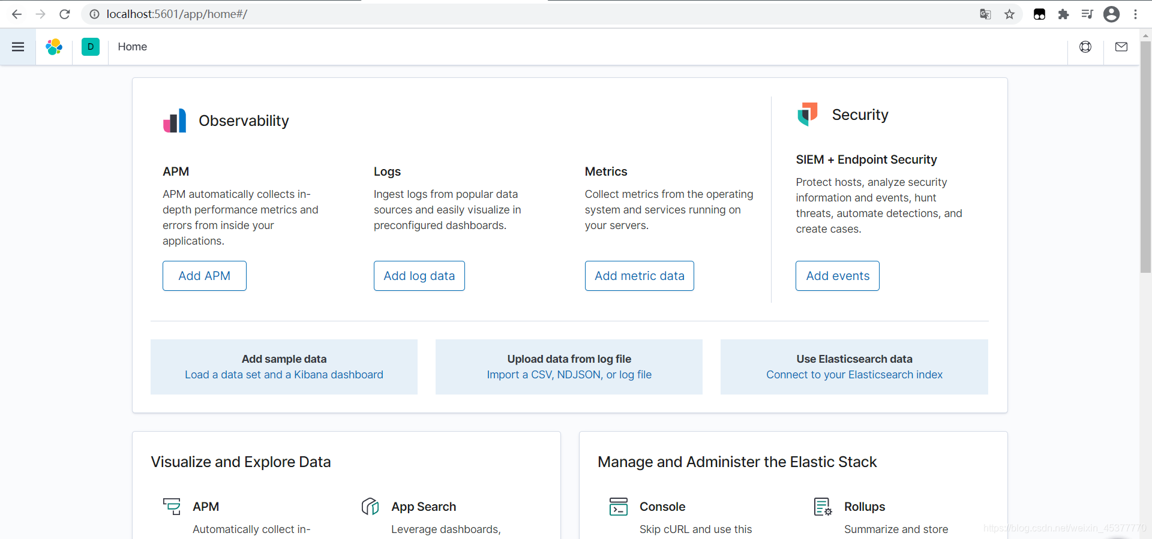The width and height of the screenshot is (1152, 539).
Task: Click the Security shield icon
Action: [x=808, y=114]
